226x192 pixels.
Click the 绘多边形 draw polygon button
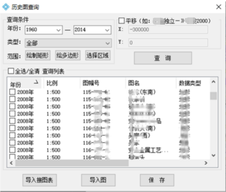(x=68, y=55)
